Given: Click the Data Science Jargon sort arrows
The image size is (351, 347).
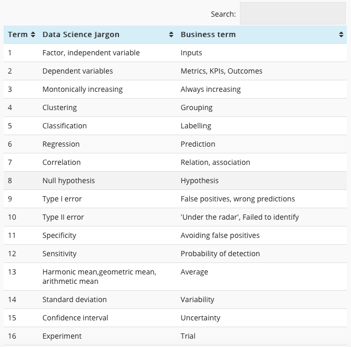Looking at the screenshot, I should (x=171, y=34).
